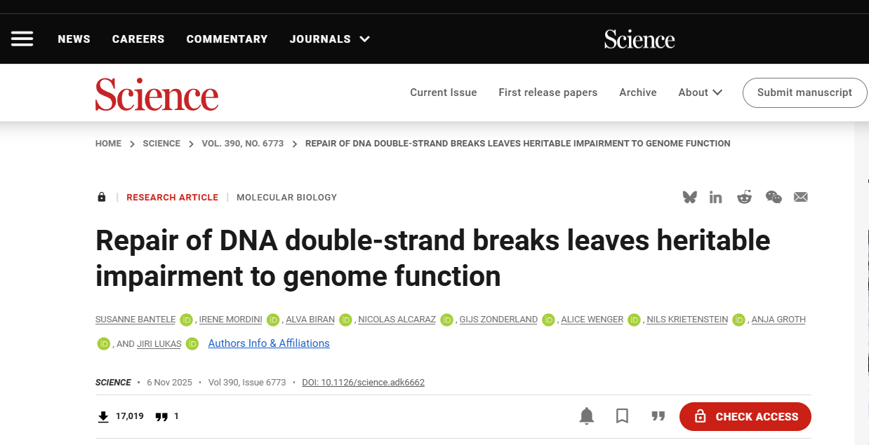Click the alert bell icon
The height and width of the screenshot is (445, 869).
(x=586, y=416)
